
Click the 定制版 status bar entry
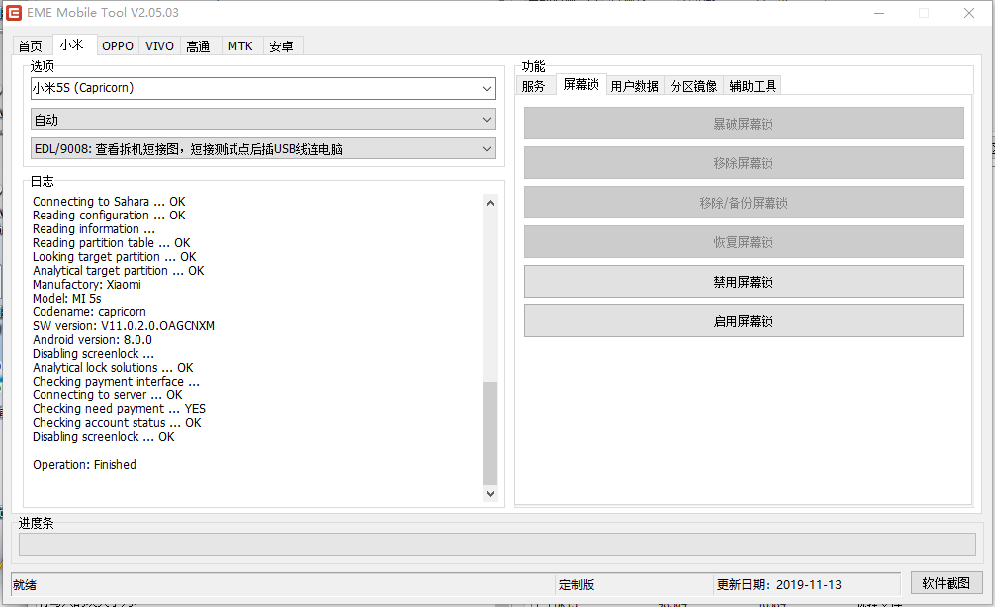[x=577, y=585]
